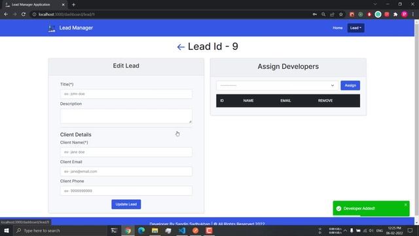Viewport: 419px width, 236px height.
Task: Click the blue Assign button
Action: [x=350, y=85]
